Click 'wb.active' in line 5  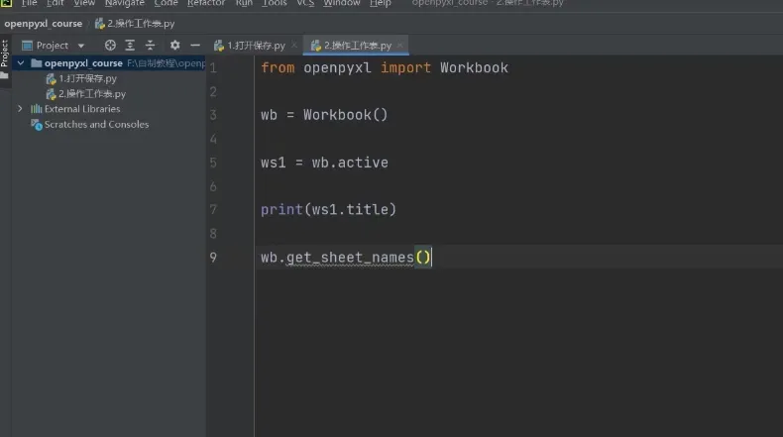[x=350, y=163]
